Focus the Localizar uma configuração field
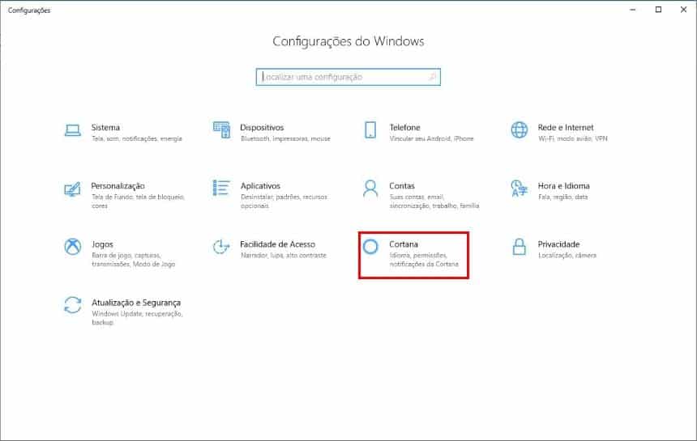 (348, 77)
